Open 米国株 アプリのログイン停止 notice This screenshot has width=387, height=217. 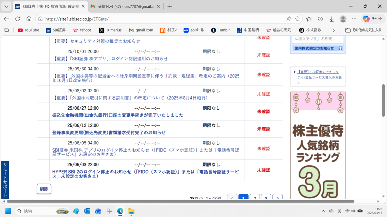tap(146, 152)
